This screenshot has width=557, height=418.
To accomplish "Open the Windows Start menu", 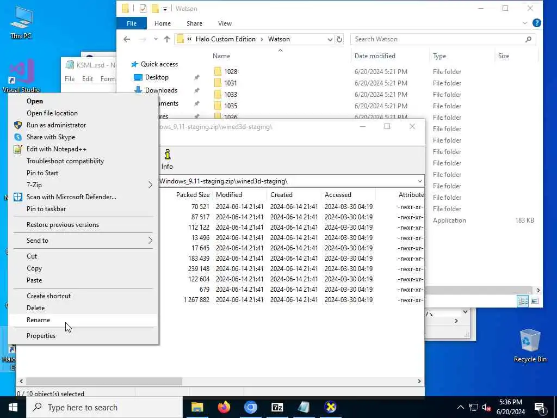I will tap(13, 407).
